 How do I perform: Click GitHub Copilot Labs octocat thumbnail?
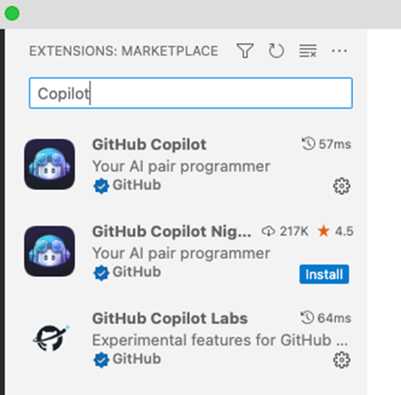point(51,338)
